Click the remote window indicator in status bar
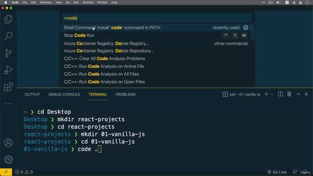This screenshot has height=176, width=313. pos(6,172)
